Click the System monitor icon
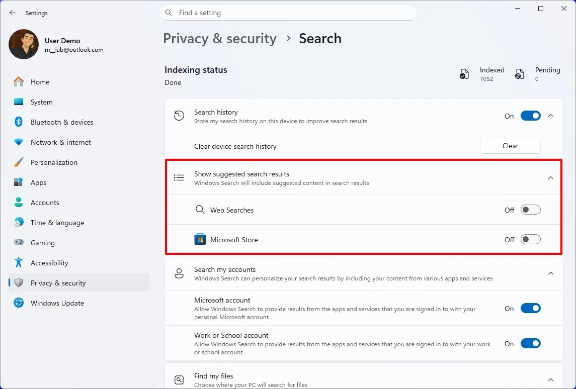Viewport: 576px width, 389px height. point(19,102)
